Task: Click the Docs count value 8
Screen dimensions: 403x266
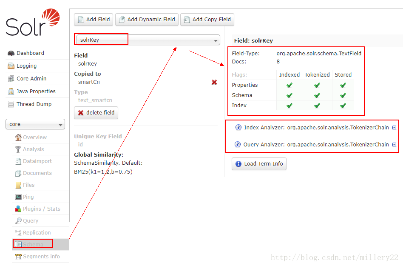Action: [x=278, y=62]
